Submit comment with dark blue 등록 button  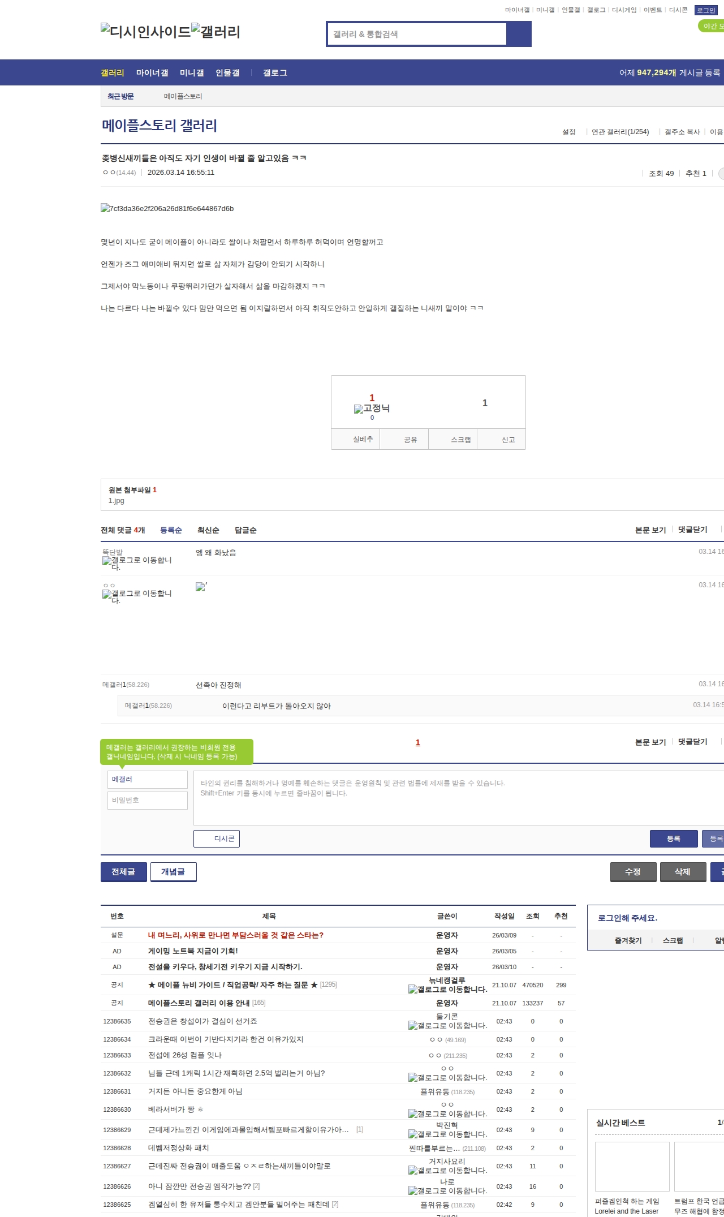tap(674, 838)
